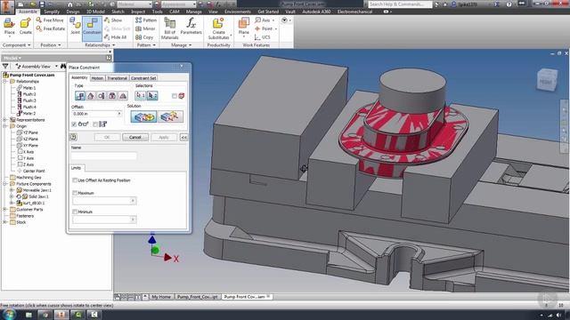This screenshot has width=570, height=320.
Task: Toggle Show Preview checkbox
Action: [x=74, y=124]
